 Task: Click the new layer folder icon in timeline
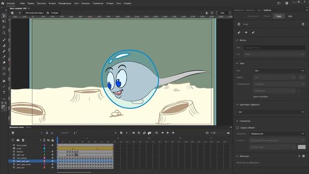(x=18, y=140)
